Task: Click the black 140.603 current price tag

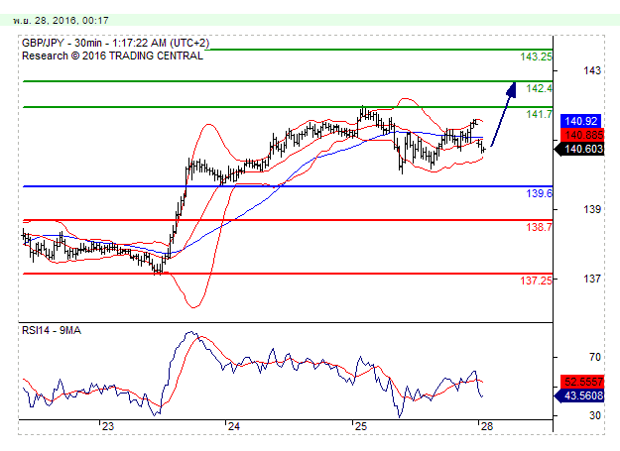Action: coord(580,150)
